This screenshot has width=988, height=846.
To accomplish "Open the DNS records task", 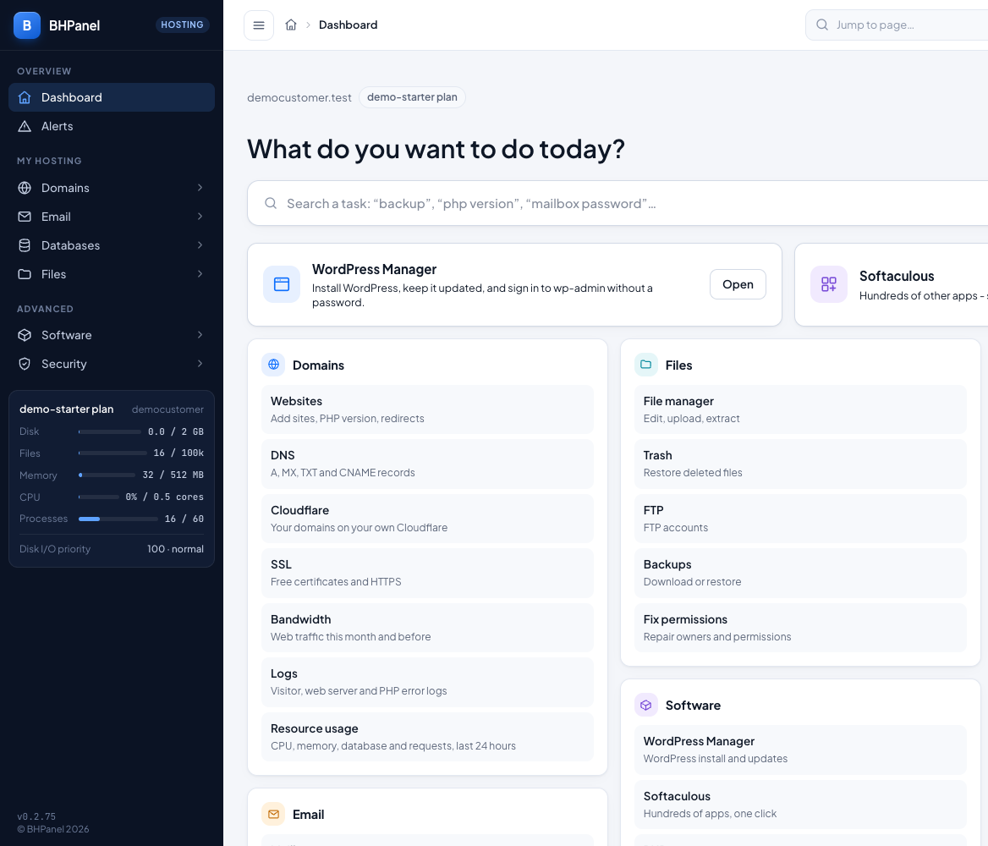I will pyautogui.click(x=427, y=464).
